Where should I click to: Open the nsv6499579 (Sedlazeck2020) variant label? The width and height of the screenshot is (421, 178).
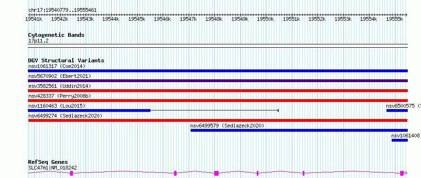227,126
